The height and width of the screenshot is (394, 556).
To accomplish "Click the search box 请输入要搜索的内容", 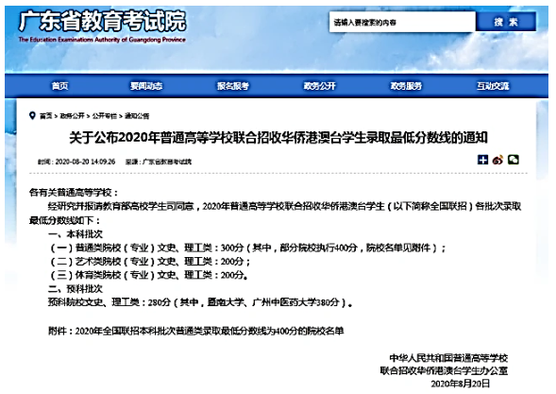I will coord(402,22).
